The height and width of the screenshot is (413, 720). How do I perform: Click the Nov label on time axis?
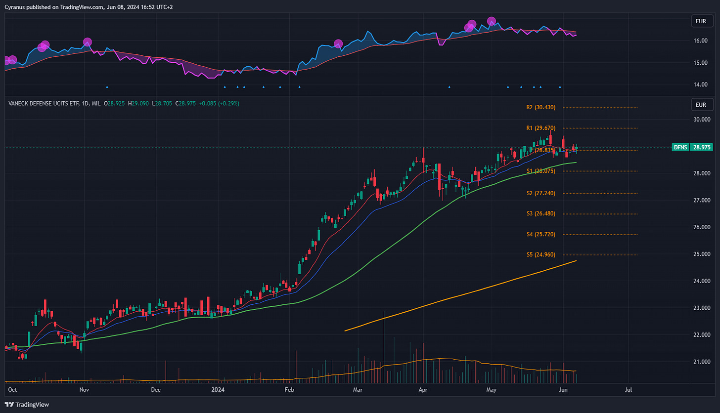(84, 389)
